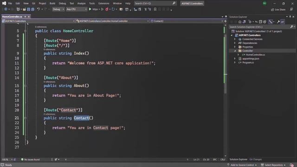Click the New Project toolbar icon
Image resolution: width=297 pixels, height=167 pixels.
click(x=18, y=9)
